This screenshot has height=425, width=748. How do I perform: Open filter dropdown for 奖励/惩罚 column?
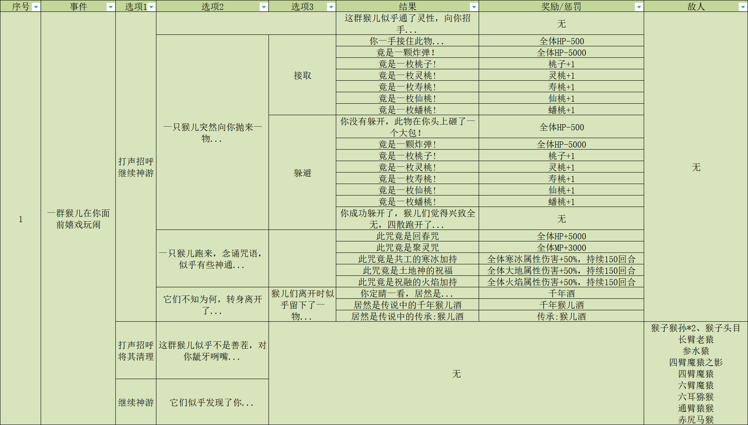tap(639, 7)
